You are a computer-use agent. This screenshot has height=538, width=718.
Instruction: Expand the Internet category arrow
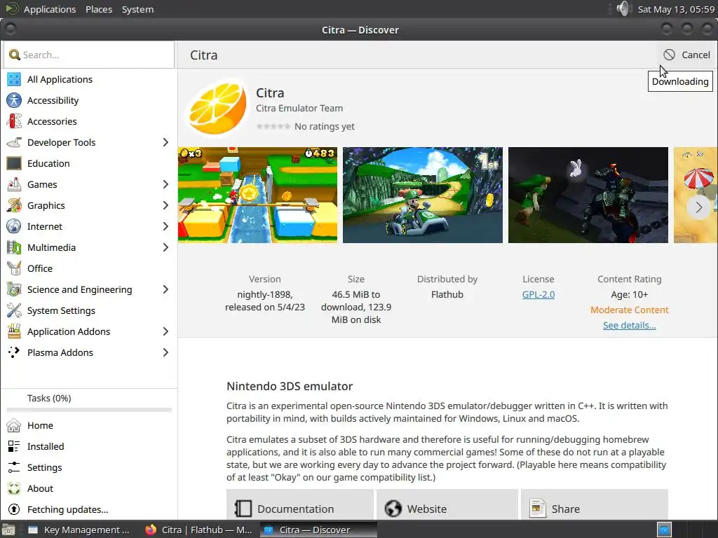[x=165, y=226]
